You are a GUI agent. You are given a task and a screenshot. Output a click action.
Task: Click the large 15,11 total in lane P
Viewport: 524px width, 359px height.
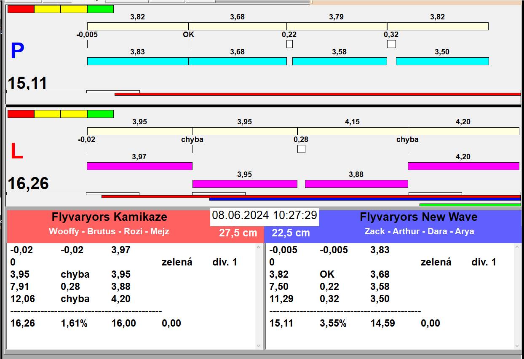27,83
